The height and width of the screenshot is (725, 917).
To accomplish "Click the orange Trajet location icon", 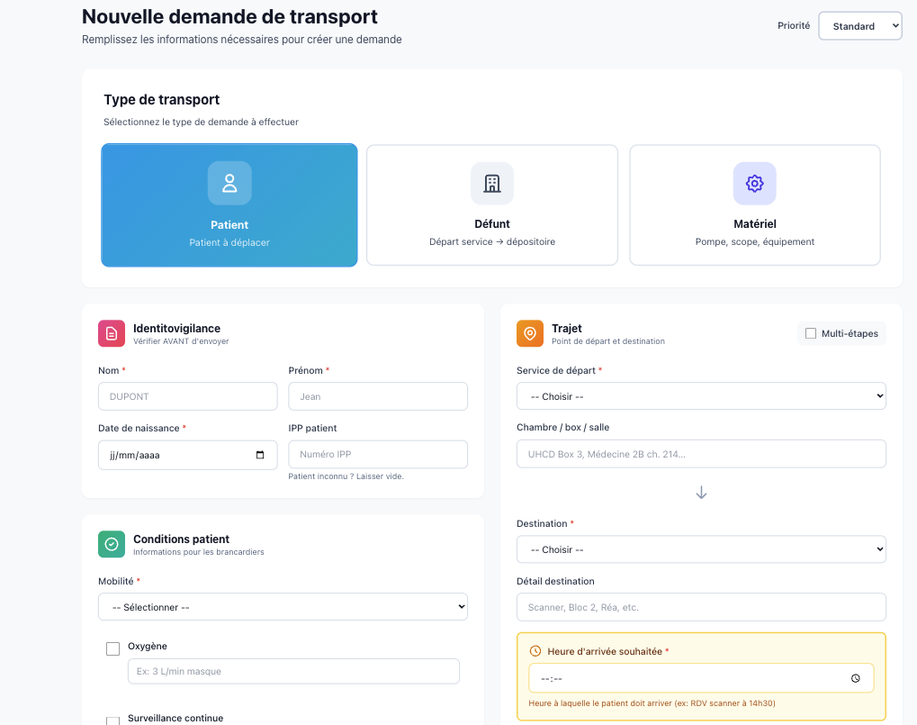I will [529, 333].
